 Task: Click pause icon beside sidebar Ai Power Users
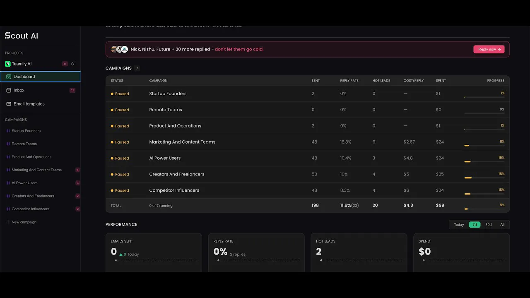[x=8, y=183]
